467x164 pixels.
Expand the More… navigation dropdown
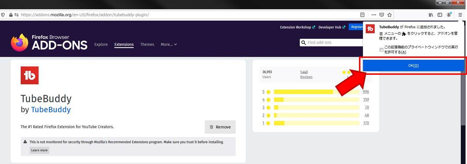coord(169,45)
